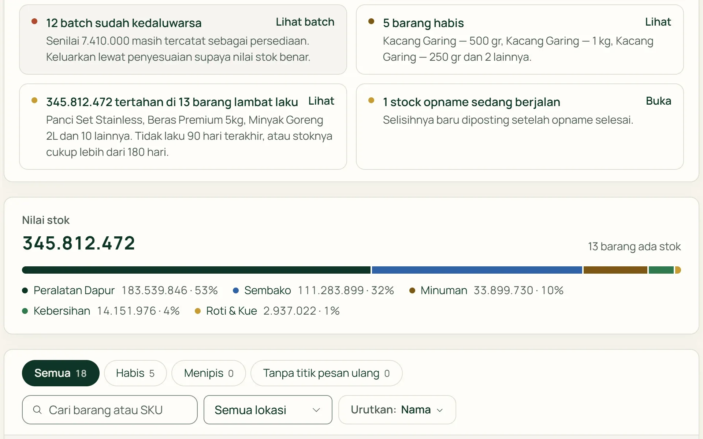Click the 12 batch sudah kedaluwarsa heading
Screen dimensions: 703x439
click(124, 23)
